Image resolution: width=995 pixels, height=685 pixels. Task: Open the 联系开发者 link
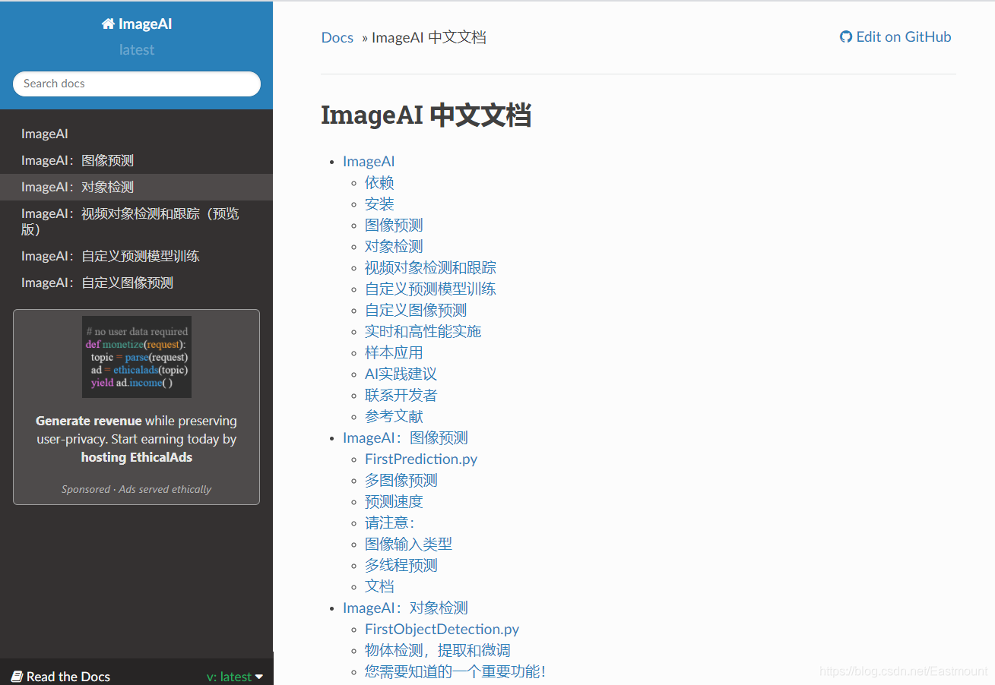401,395
